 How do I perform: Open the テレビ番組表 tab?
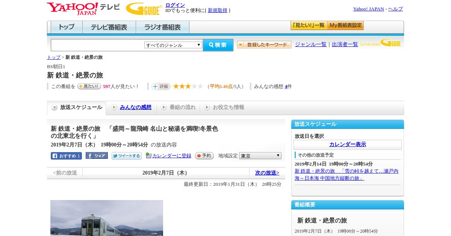[x=109, y=27]
